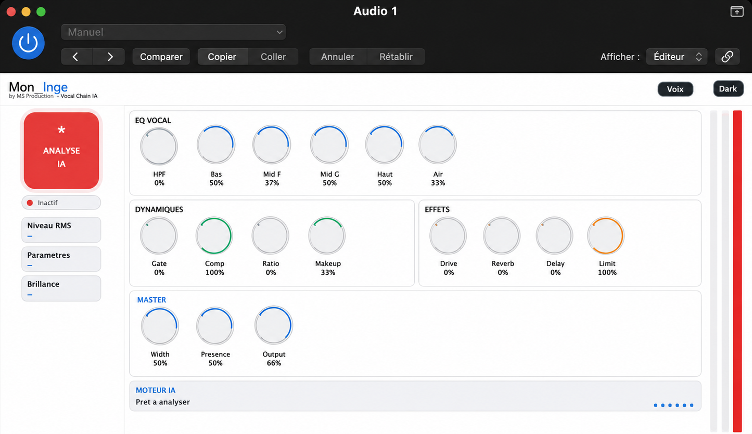Click the 'Pret a analyser' status text
This screenshot has width=752, height=434.
[163, 402]
